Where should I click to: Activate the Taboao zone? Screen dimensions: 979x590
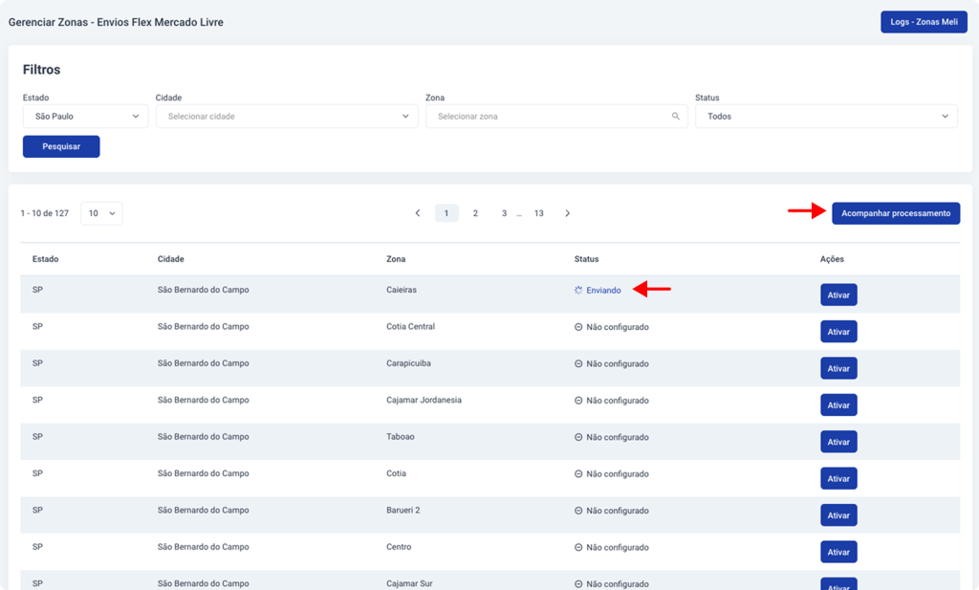(x=838, y=442)
